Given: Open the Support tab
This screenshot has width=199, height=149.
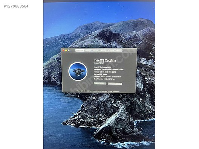Looking at the screenshot, I should 111,50.
